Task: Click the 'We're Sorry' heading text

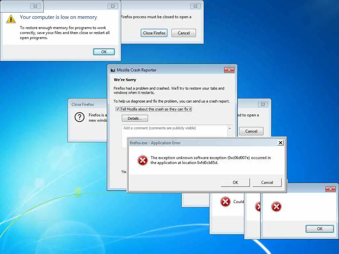Action: (x=125, y=80)
